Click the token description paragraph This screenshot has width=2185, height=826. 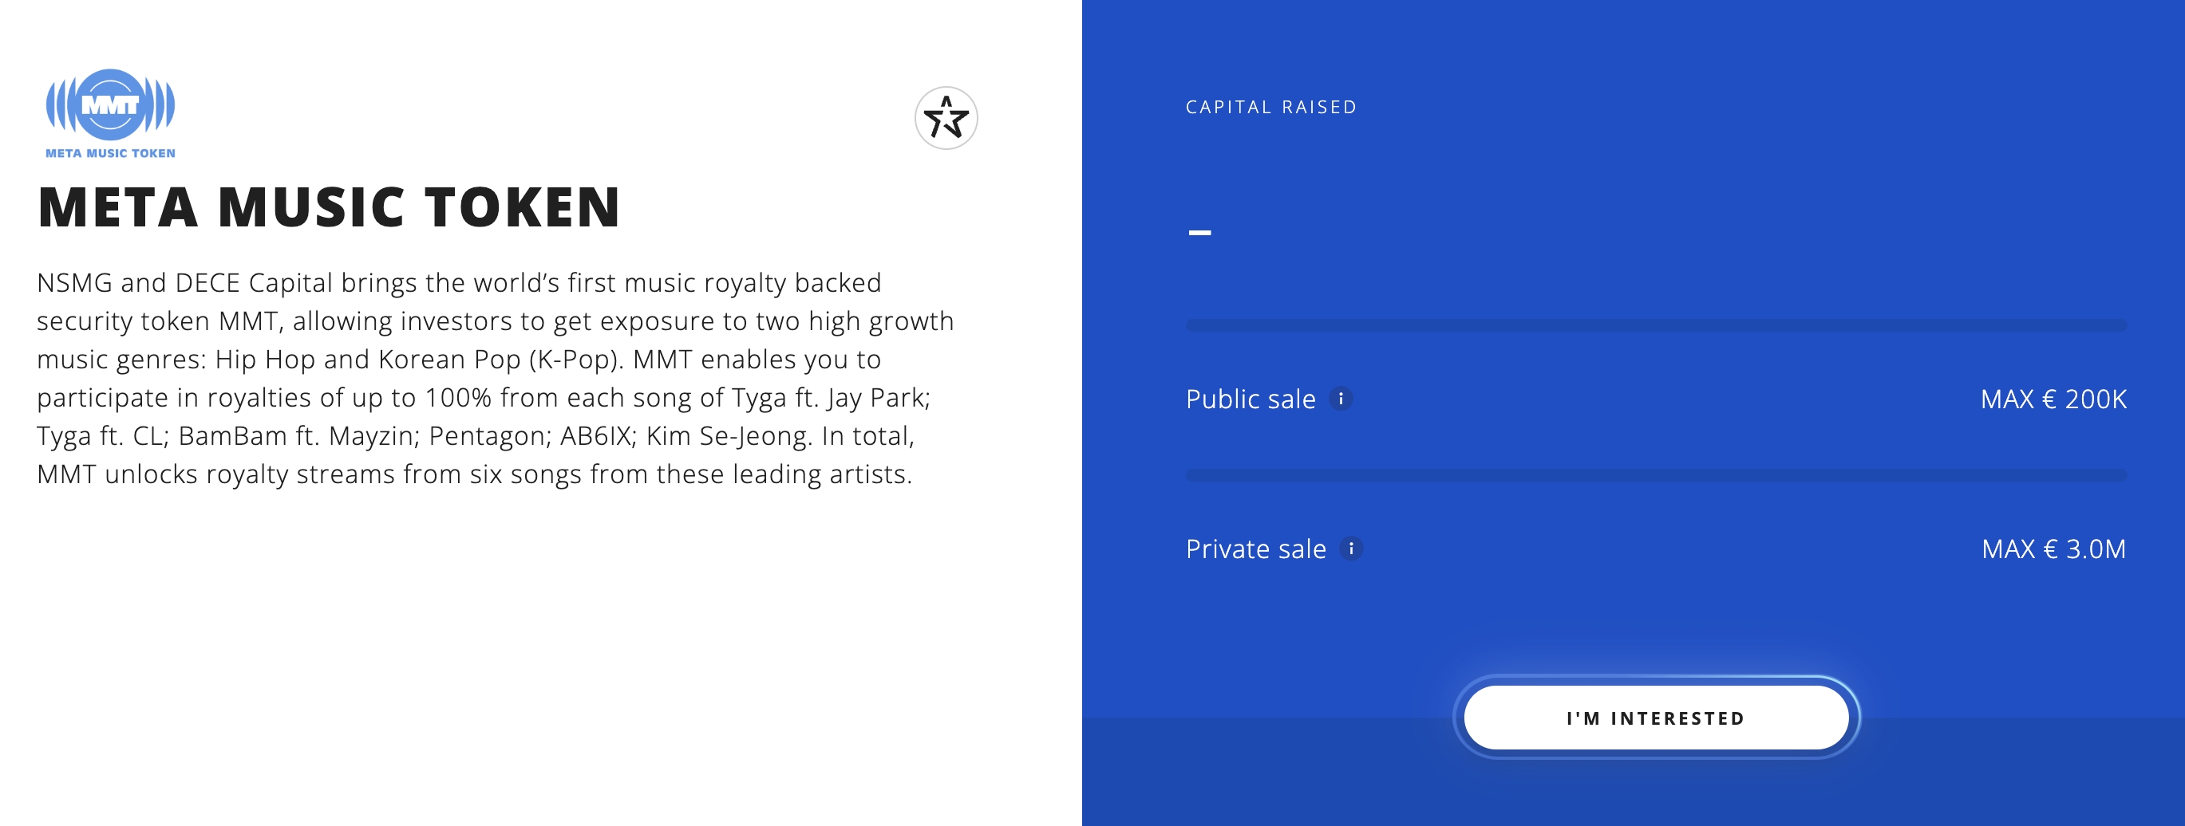click(496, 378)
